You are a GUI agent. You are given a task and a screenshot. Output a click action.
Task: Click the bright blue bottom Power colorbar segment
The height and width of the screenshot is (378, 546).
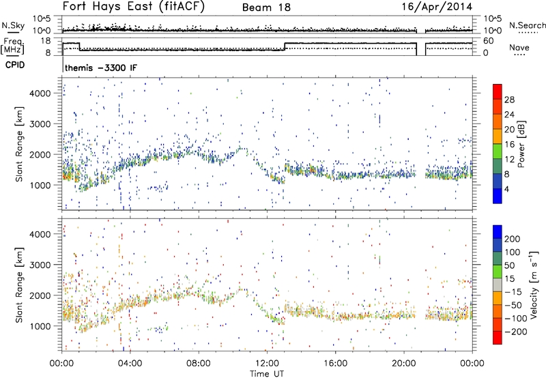pyautogui.click(x=498, y=196)
